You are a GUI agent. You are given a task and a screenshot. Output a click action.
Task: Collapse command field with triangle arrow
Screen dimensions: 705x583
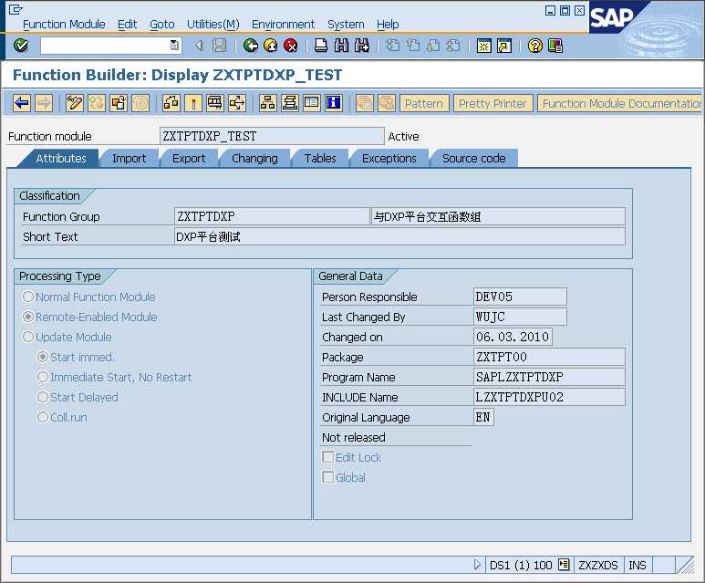[x=200, y=46]
